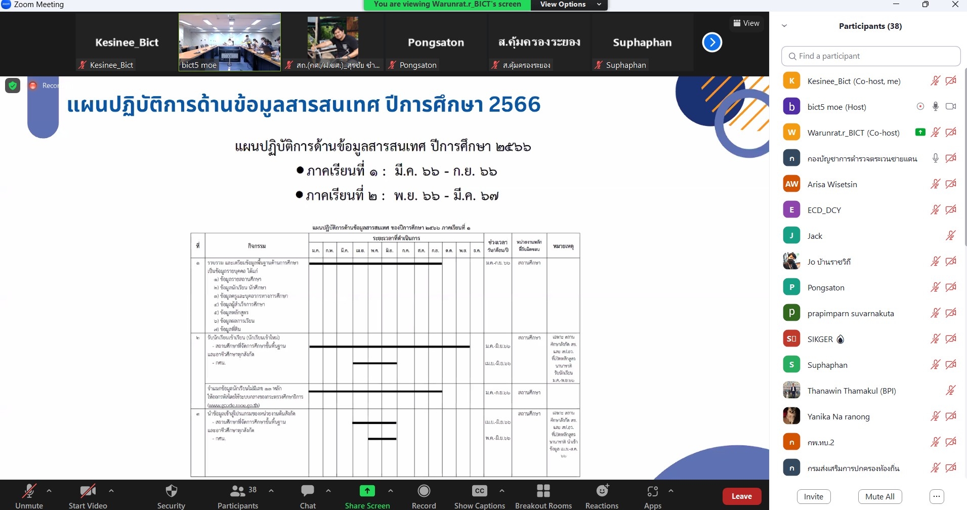Click camera icon for bict5 moe host

951,107
